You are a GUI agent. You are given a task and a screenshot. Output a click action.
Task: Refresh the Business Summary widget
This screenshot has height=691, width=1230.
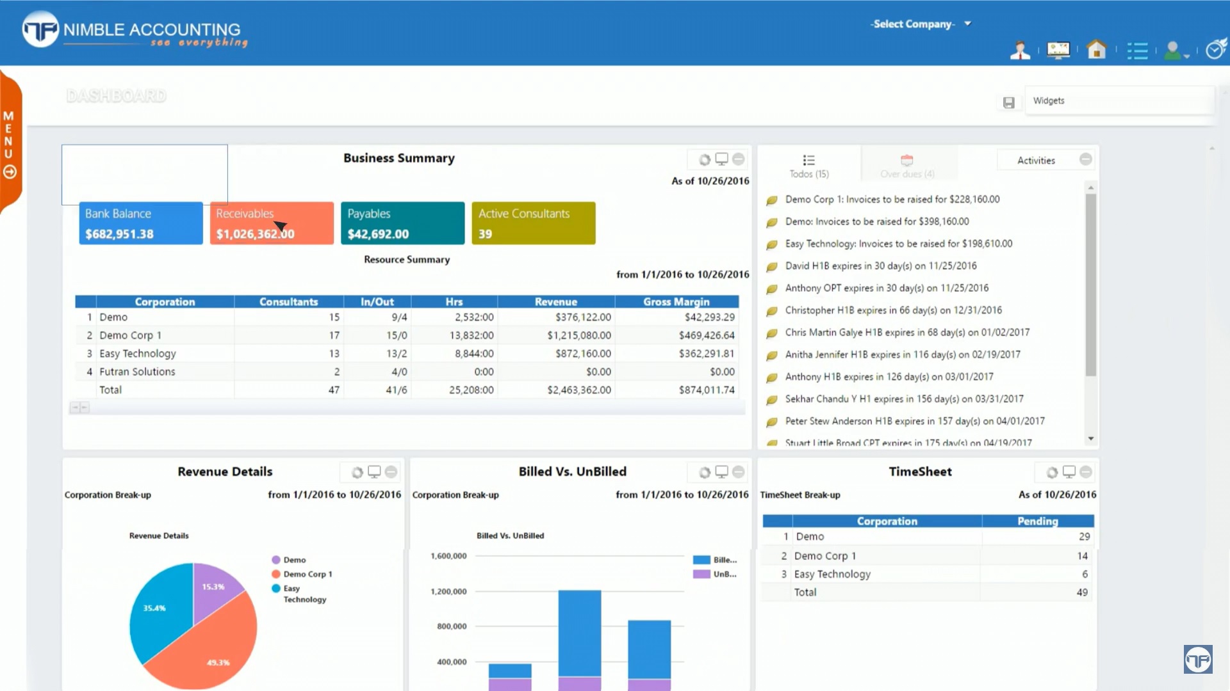705,159
